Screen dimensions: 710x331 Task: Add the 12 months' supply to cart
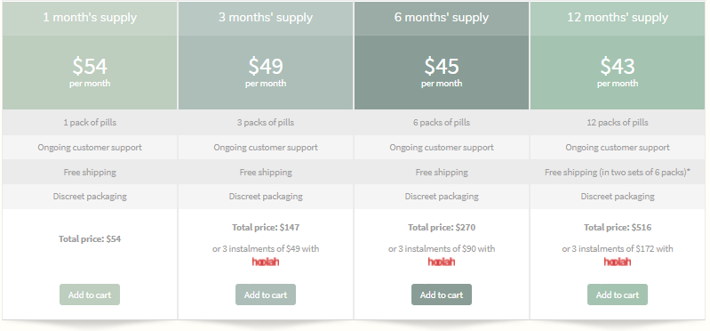(618, 295)
